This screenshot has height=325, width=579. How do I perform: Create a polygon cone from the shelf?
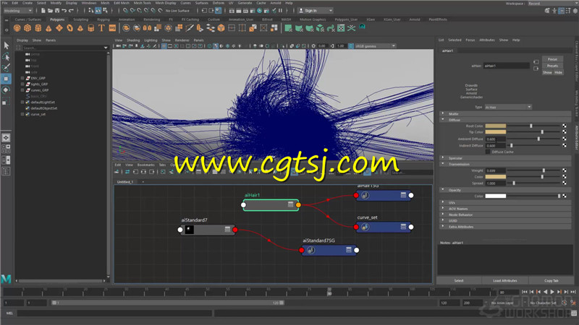pyautogui.click(x=48, y=27)
